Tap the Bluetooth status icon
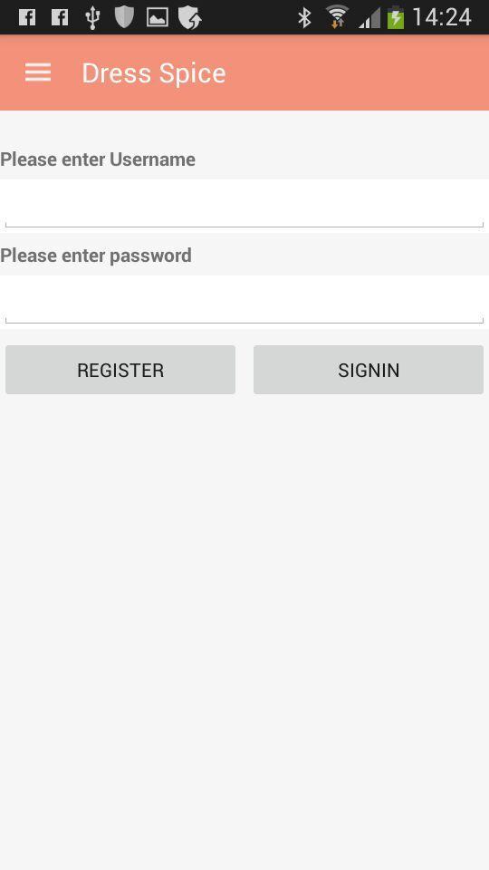489x870 pixels. click(x=304, y=18)
